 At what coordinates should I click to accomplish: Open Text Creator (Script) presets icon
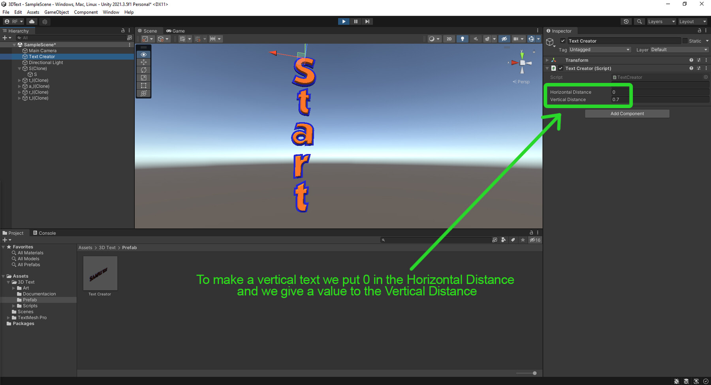click(699, 68)
